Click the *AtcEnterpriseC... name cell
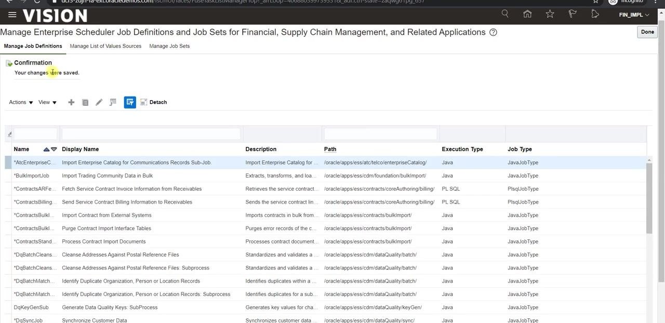Image resolution: width=665 pixels, height=323 pixels. click(x=34, y=163)
